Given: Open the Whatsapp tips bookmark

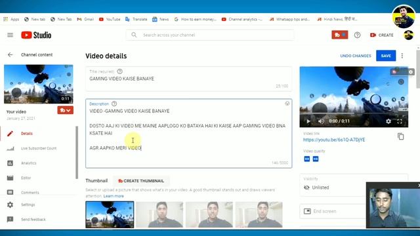Looking at the screenshot, I should (289, 19).
